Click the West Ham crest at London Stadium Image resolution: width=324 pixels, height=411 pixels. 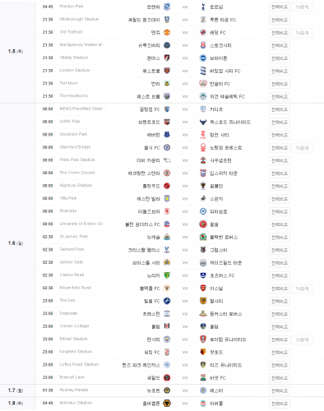click(167, 71)
